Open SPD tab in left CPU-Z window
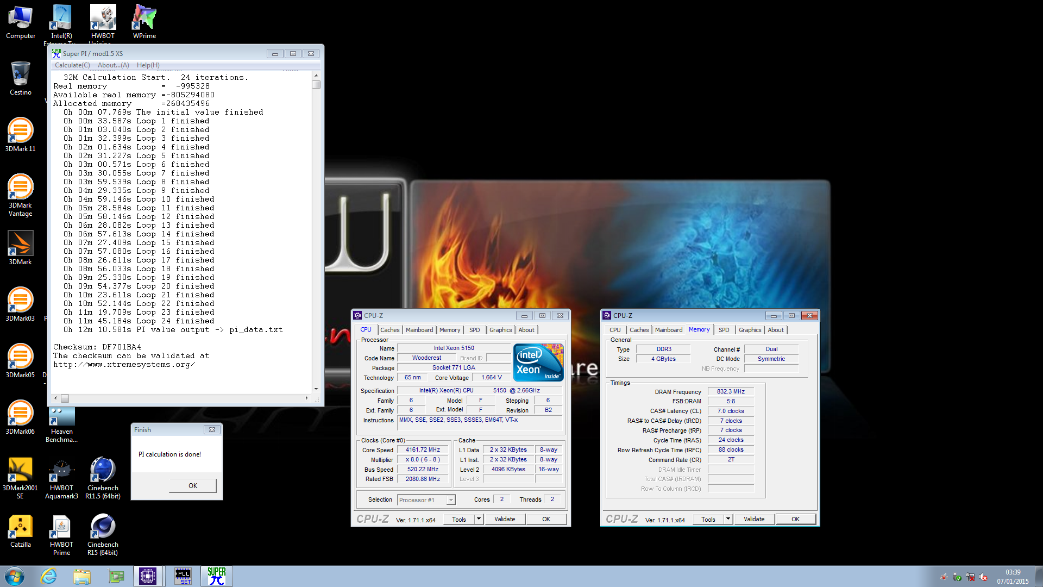The width and height of the screenshot is (1043, 587). pyautogui.click(x=474, y=330)
